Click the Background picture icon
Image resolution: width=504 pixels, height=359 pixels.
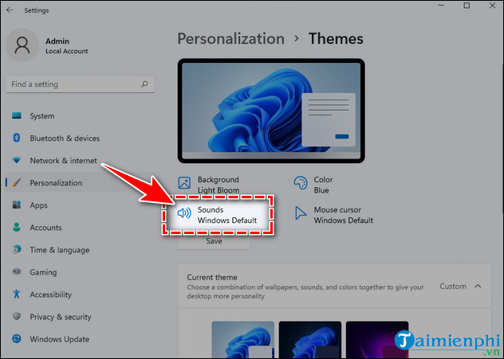(184, 182)
